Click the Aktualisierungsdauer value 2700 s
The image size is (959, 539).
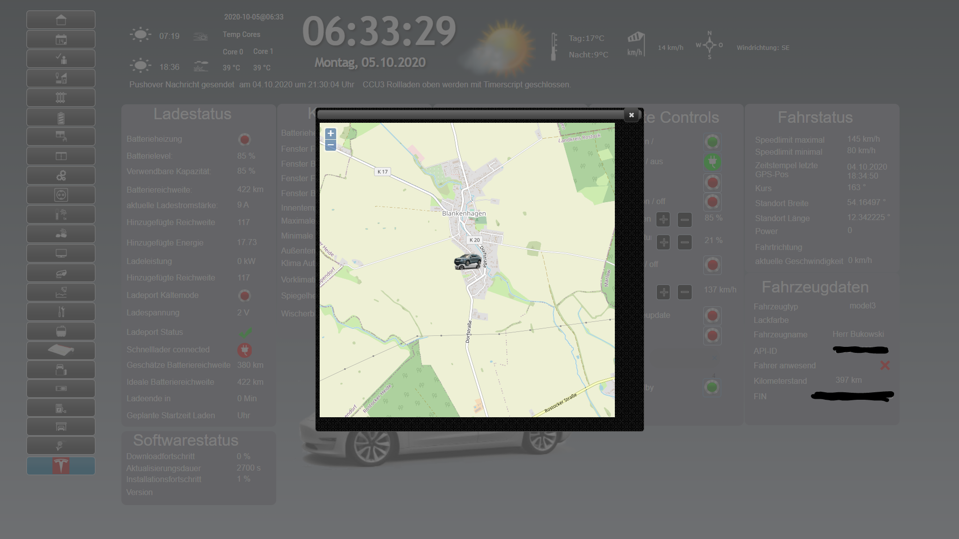[x=249, y=468]
